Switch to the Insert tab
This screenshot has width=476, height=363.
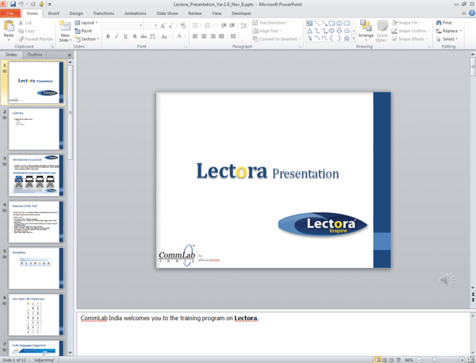pyautogui.click(x=54, y=13)
